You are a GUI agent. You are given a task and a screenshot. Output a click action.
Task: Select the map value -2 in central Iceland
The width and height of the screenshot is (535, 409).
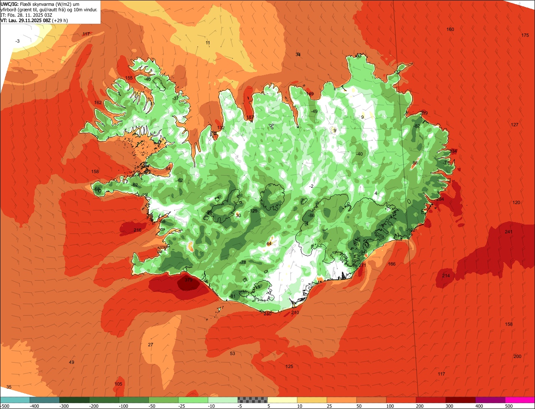coord(311,186)
